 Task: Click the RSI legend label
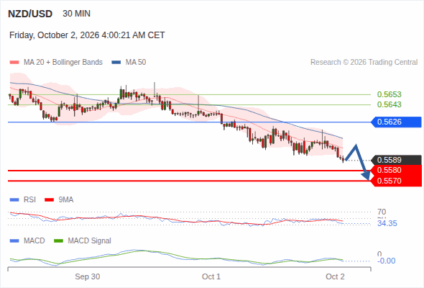29,200
